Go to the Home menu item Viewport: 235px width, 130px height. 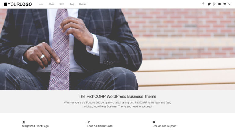[x=41, y=4]
